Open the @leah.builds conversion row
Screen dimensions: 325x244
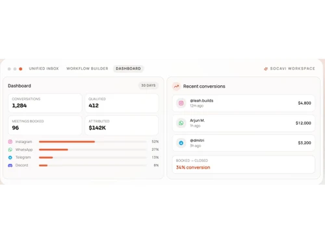244,103
